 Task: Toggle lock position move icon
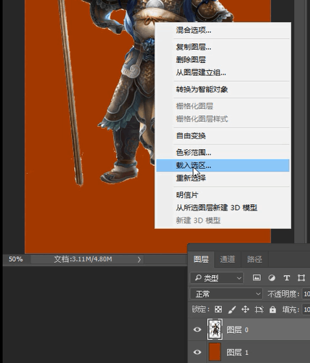click(x=245, y=309)
